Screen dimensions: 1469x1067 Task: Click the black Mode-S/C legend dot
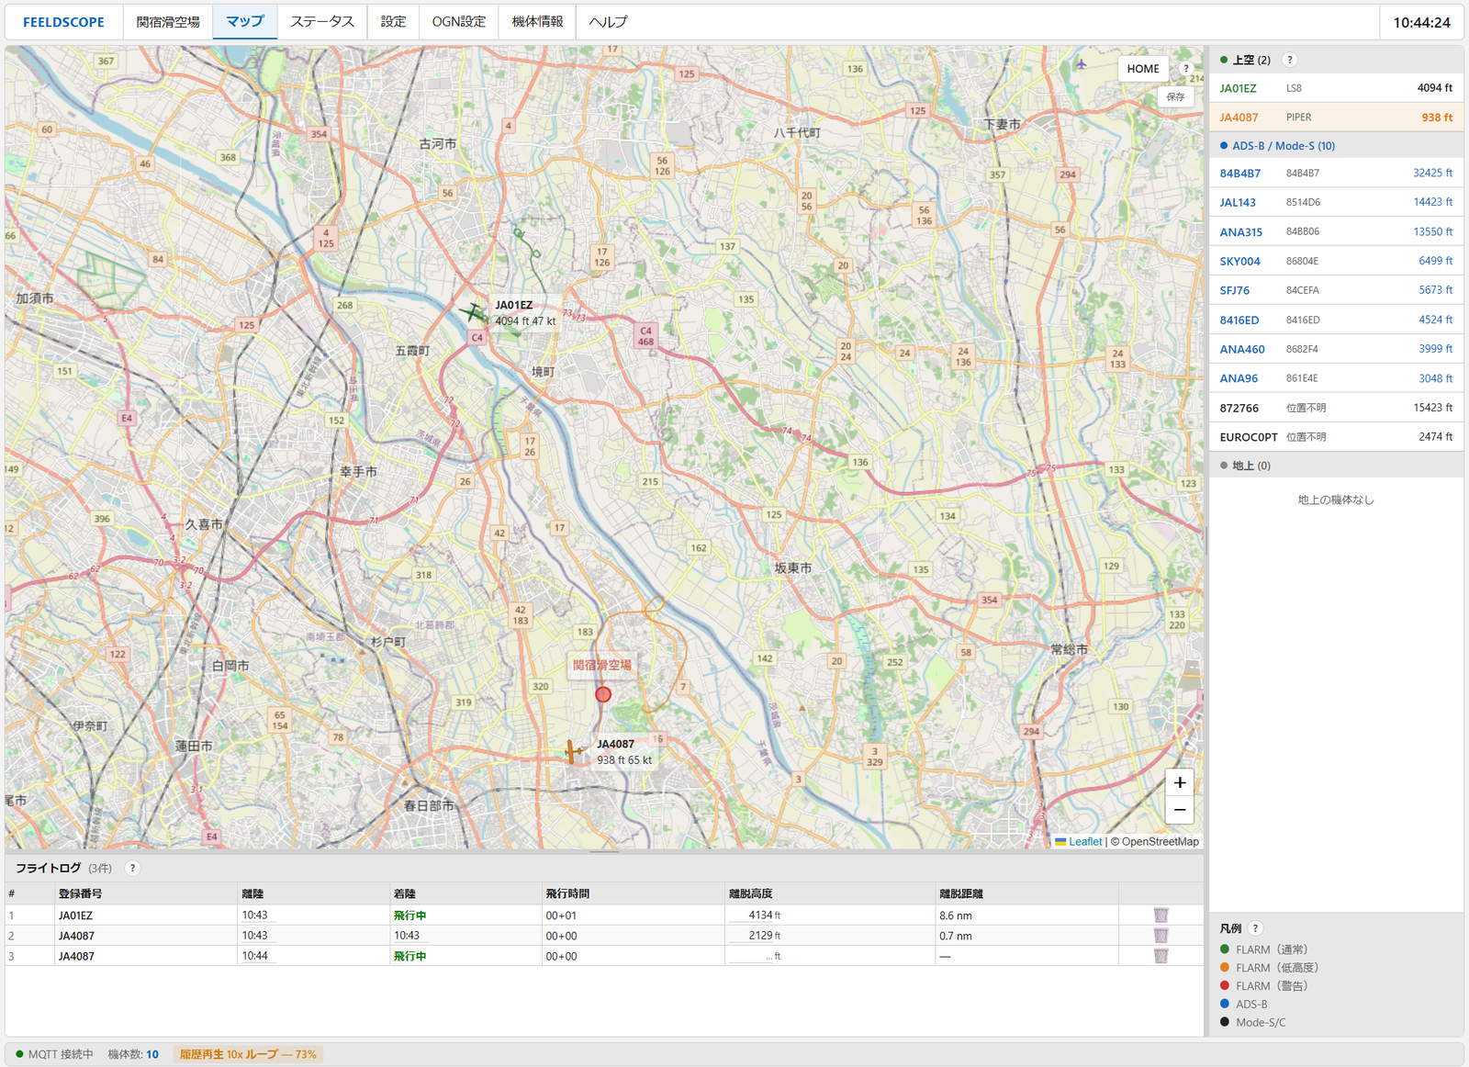[1225, 1022]
